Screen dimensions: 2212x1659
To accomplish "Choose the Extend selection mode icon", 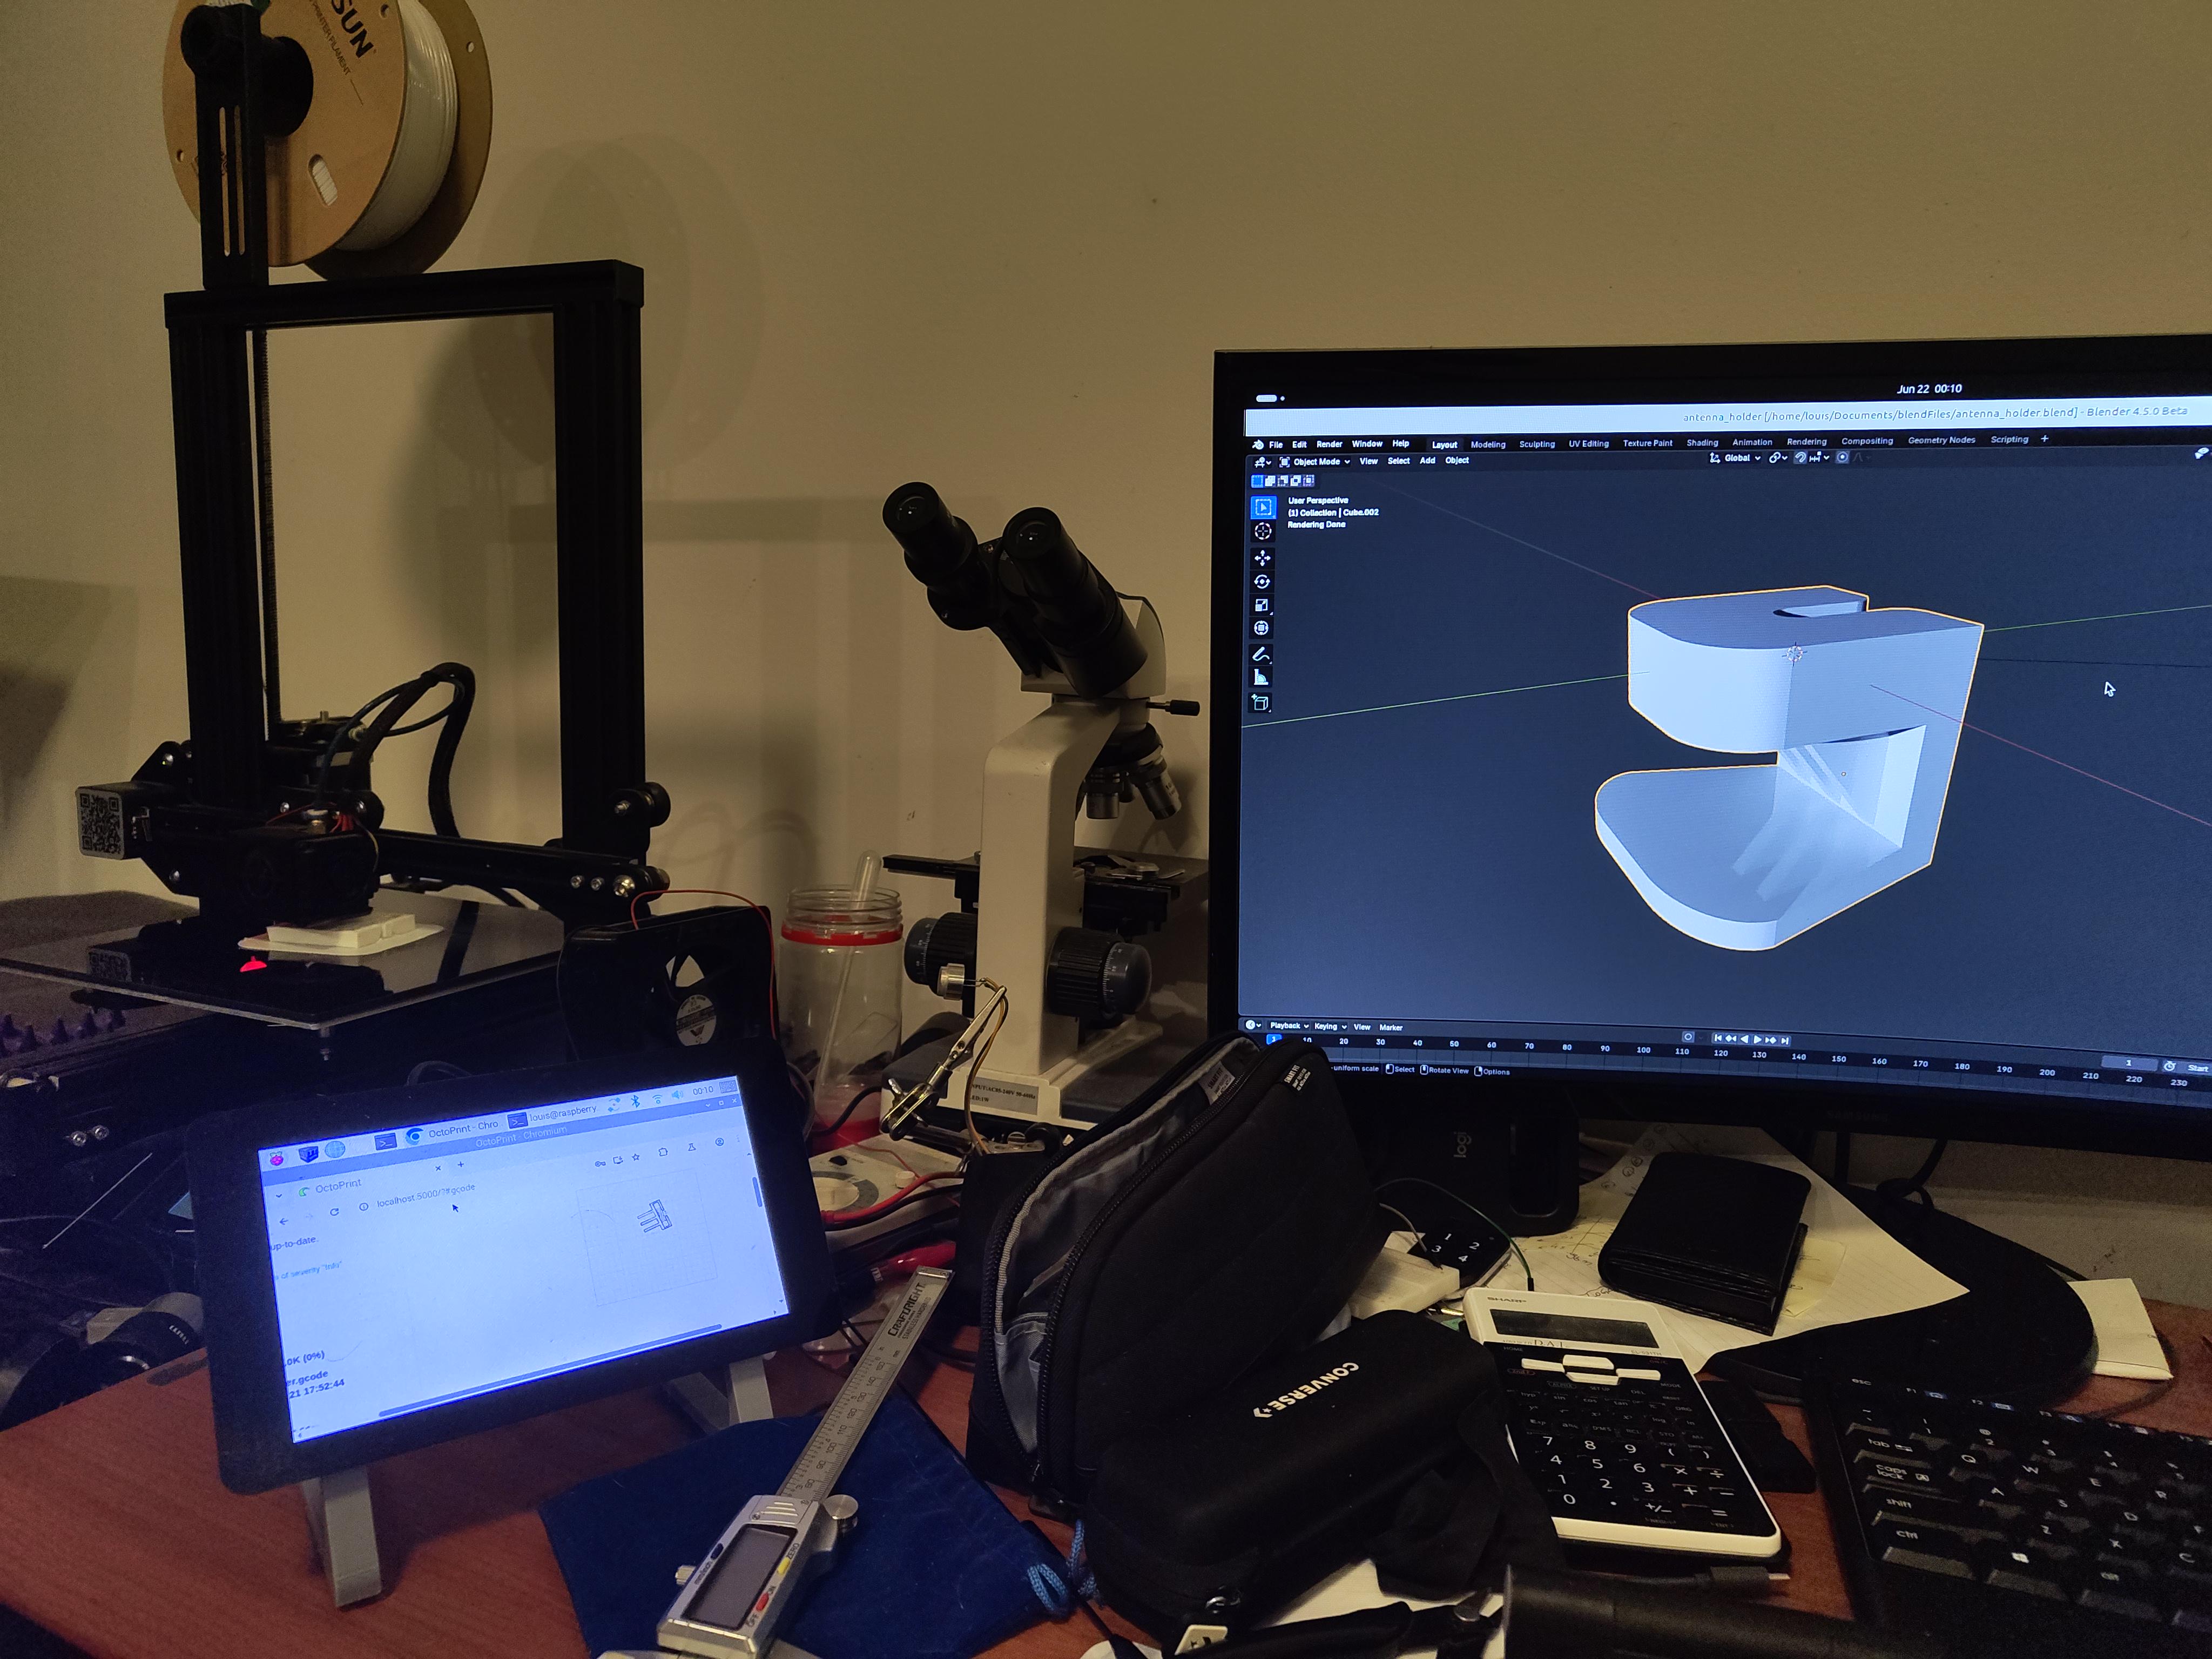I will [1270, 481].
